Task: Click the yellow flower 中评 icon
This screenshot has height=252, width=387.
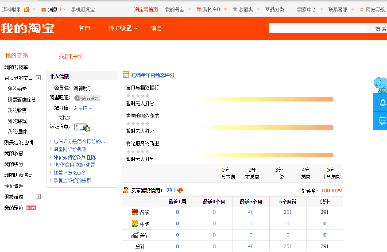Action: [134, 224]
